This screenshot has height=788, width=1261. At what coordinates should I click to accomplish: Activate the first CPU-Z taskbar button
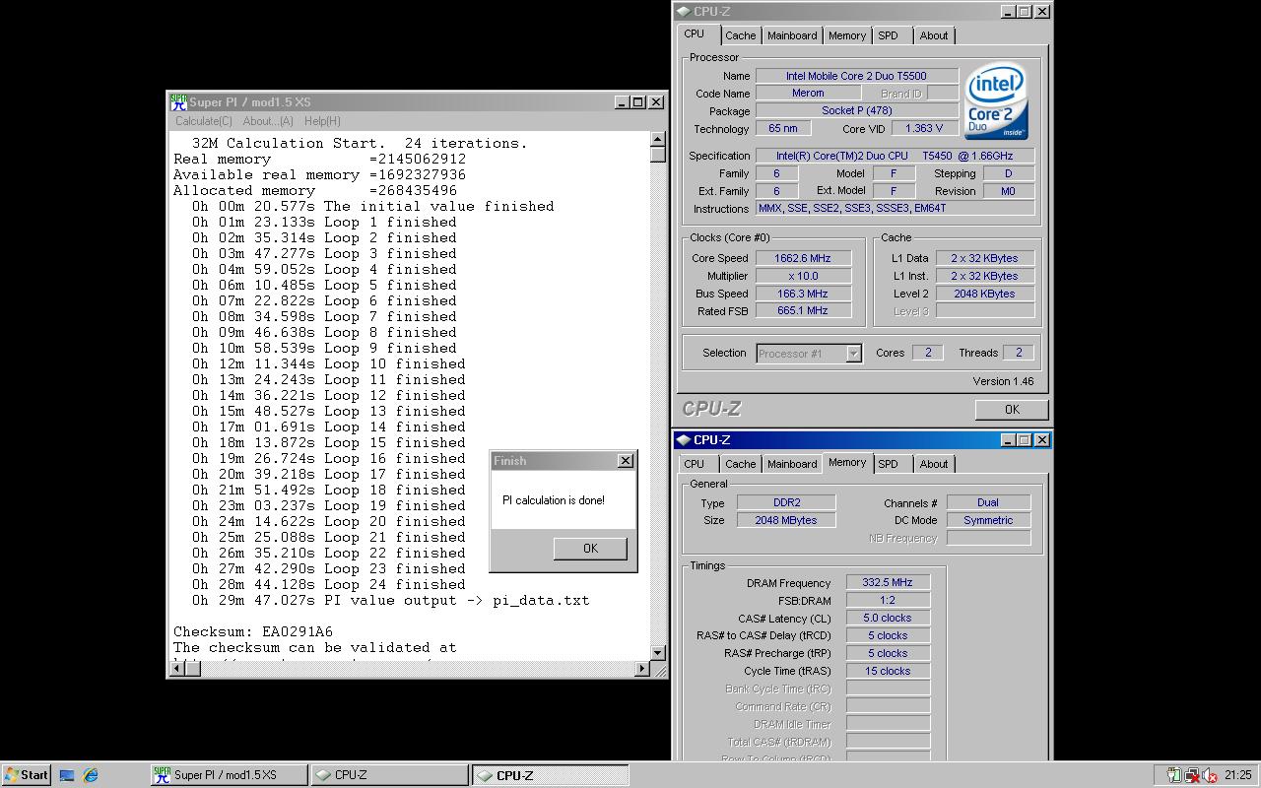tap(389, 775)
